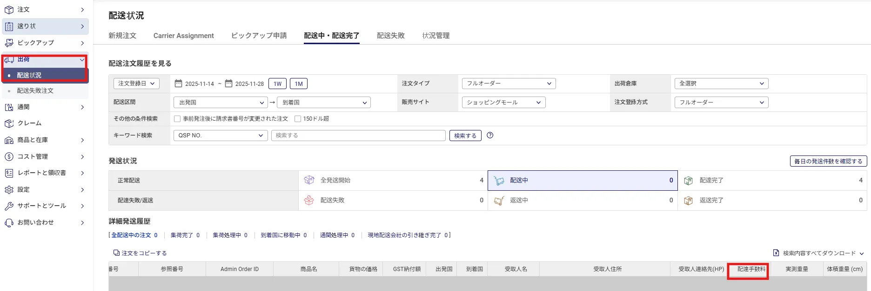
Task: Click the 全発送開始 package icon
Action: click(309, 180)
